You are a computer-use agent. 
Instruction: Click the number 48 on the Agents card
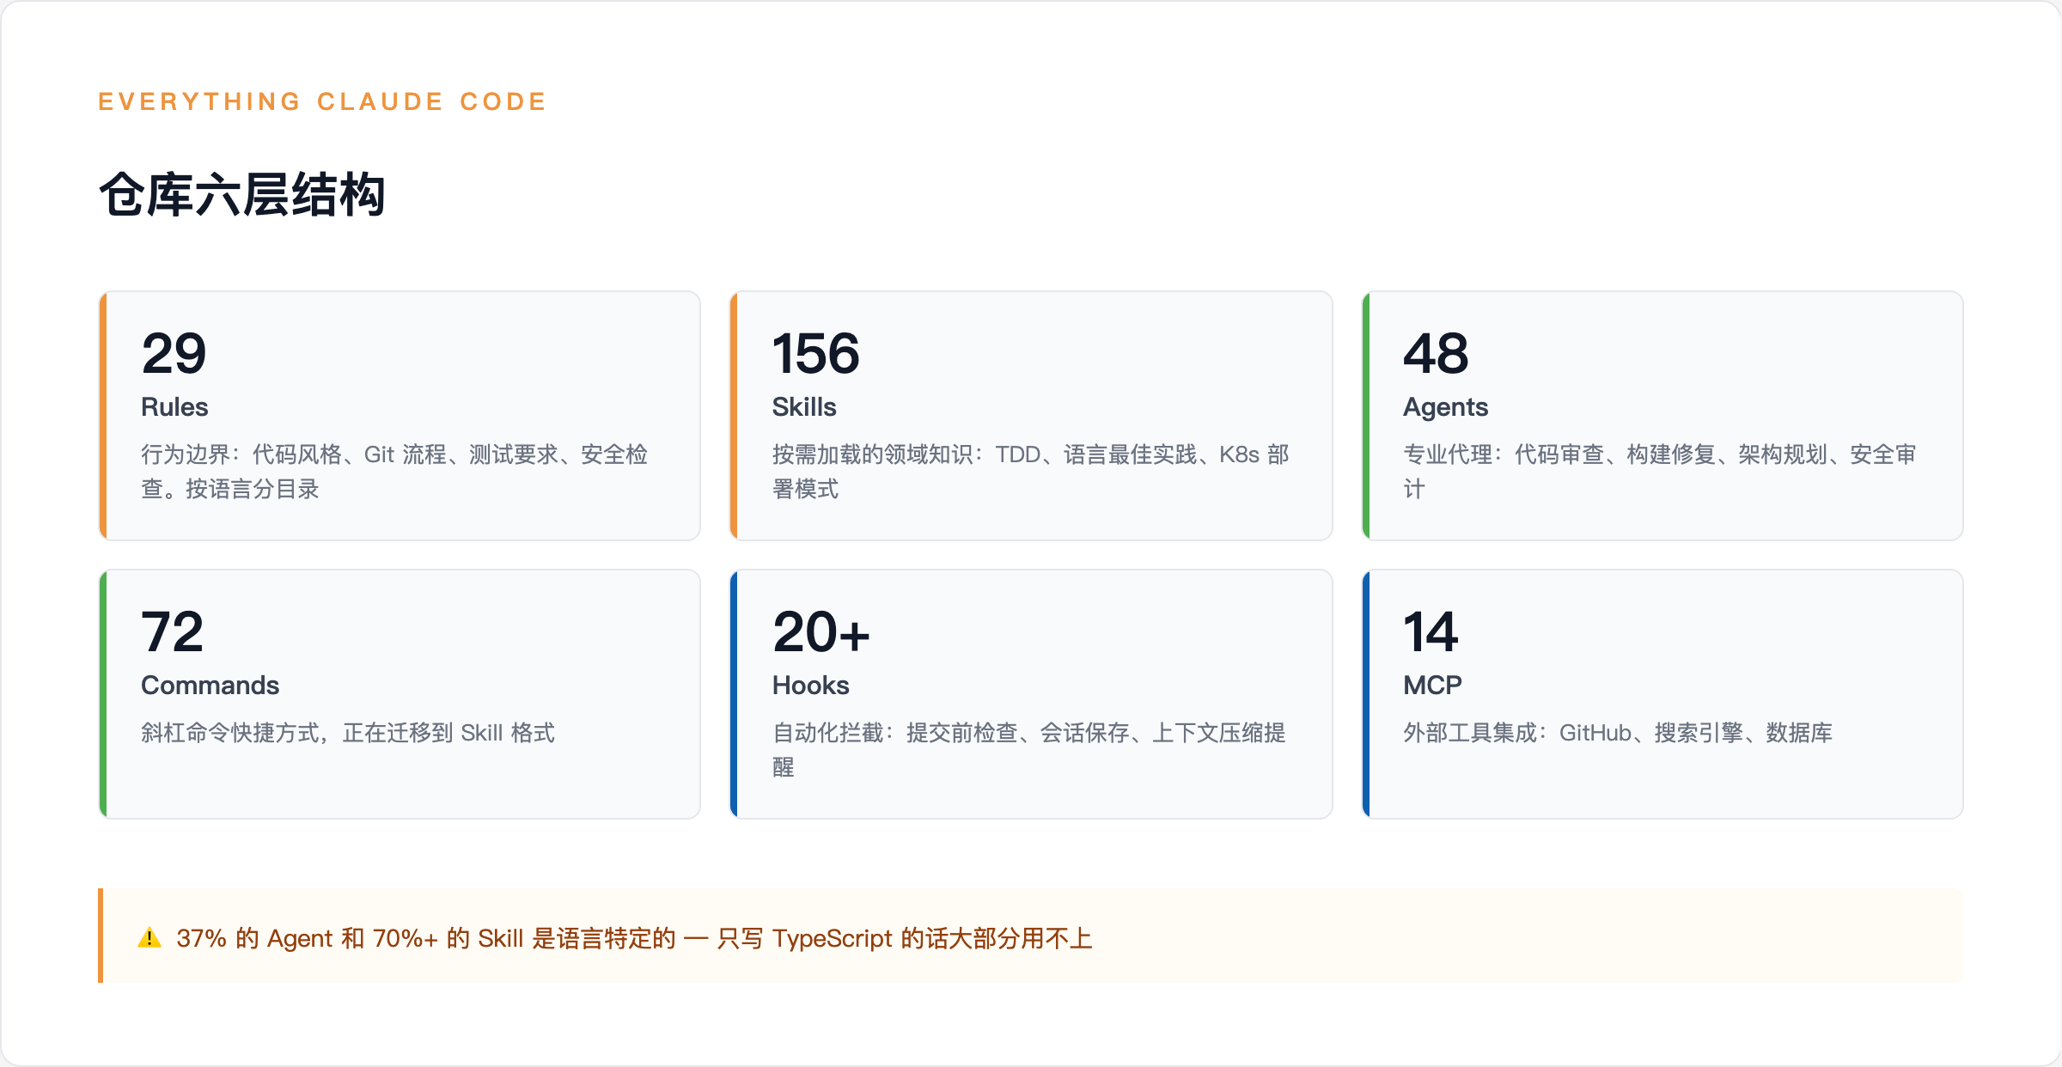click(1437, 352)
